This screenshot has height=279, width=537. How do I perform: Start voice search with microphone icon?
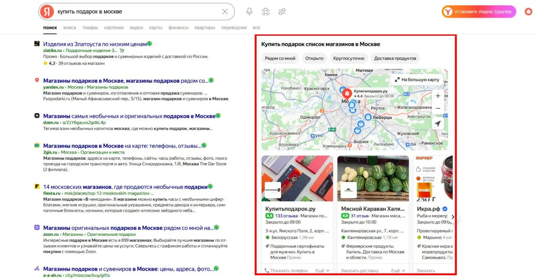(249, 12)
